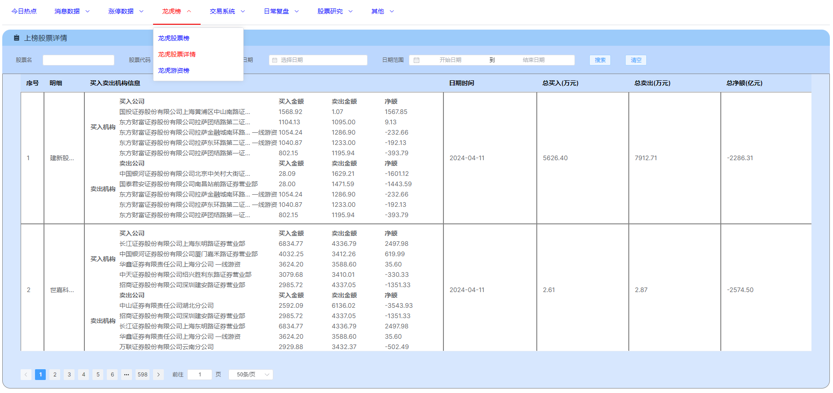Screen dimensions: 833x393
Task: Expand the 消息数据 menu
Action: coord(72,11)
